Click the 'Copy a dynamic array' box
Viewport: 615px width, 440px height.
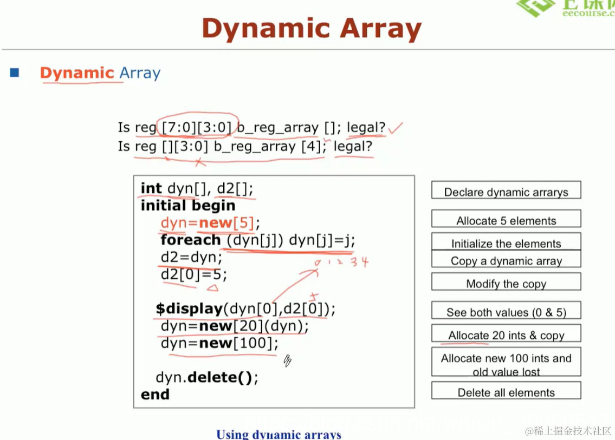(506, 259)
